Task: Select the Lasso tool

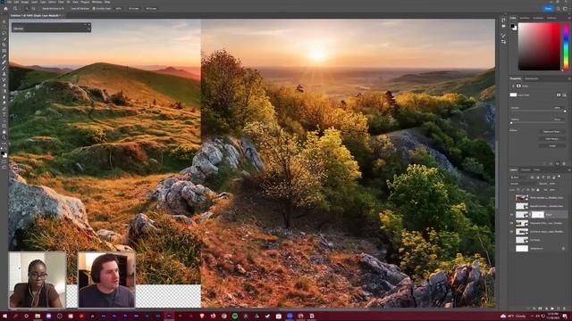Action: 4,33
